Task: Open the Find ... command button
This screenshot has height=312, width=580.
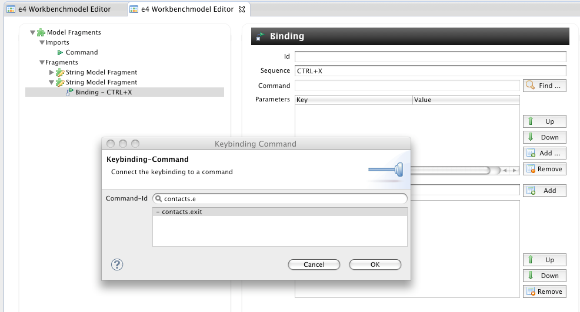Action: tap(545, 86)
